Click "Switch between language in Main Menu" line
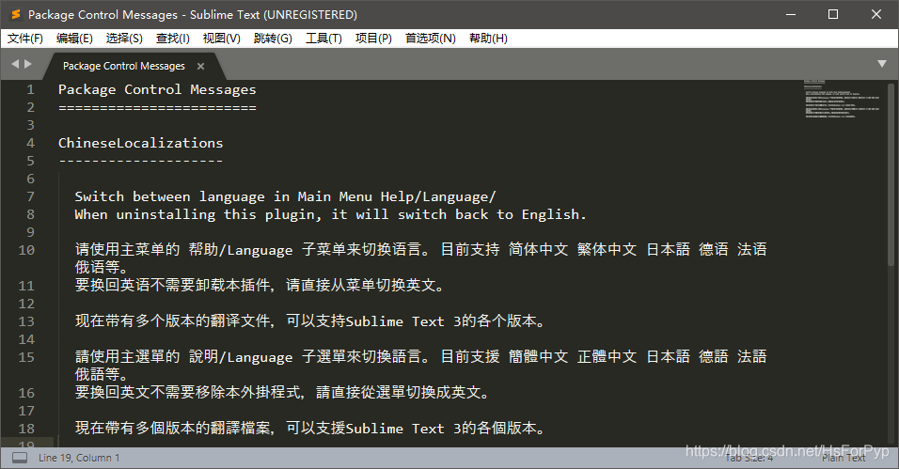The image size is (899, 469). coord(285,196)
